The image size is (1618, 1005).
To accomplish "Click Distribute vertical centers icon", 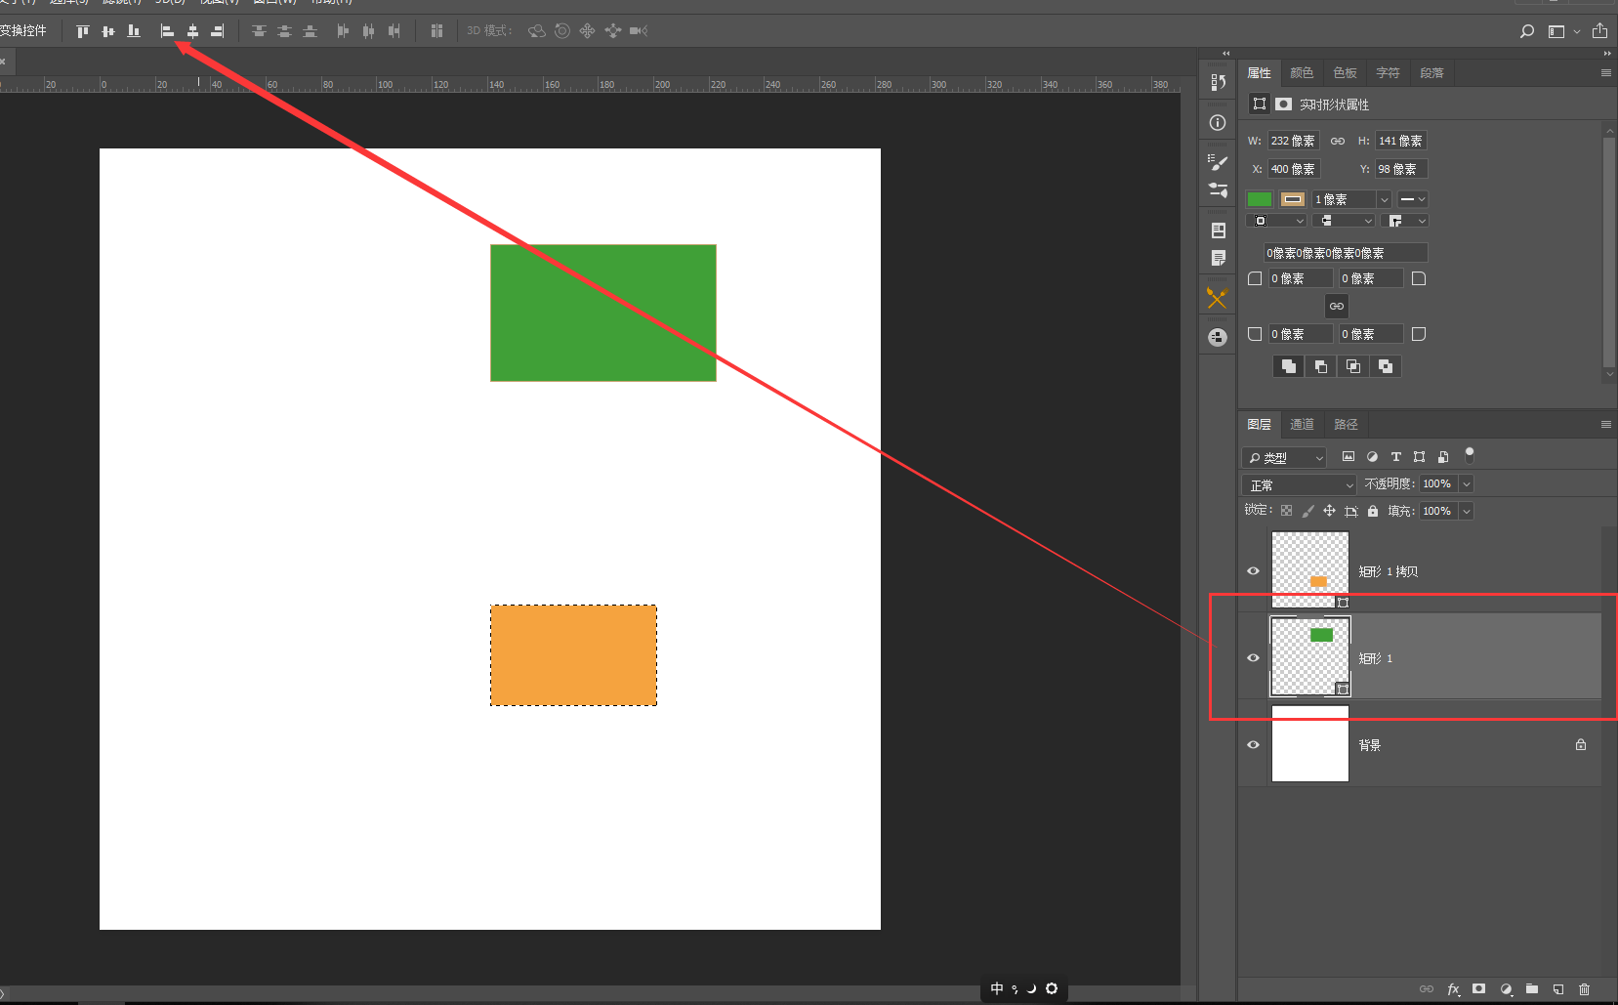I will coord(284,31).
